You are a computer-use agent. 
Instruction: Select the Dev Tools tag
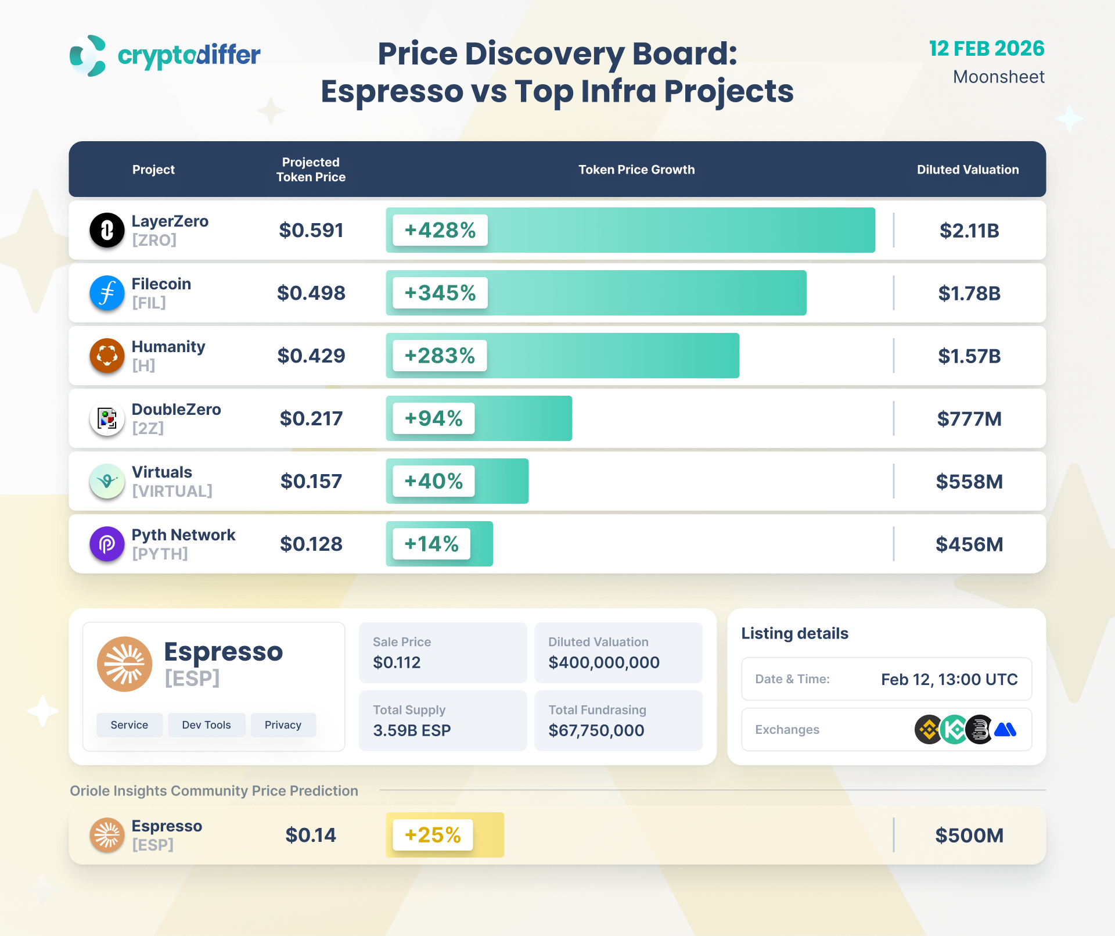click(x=206, y=725)
